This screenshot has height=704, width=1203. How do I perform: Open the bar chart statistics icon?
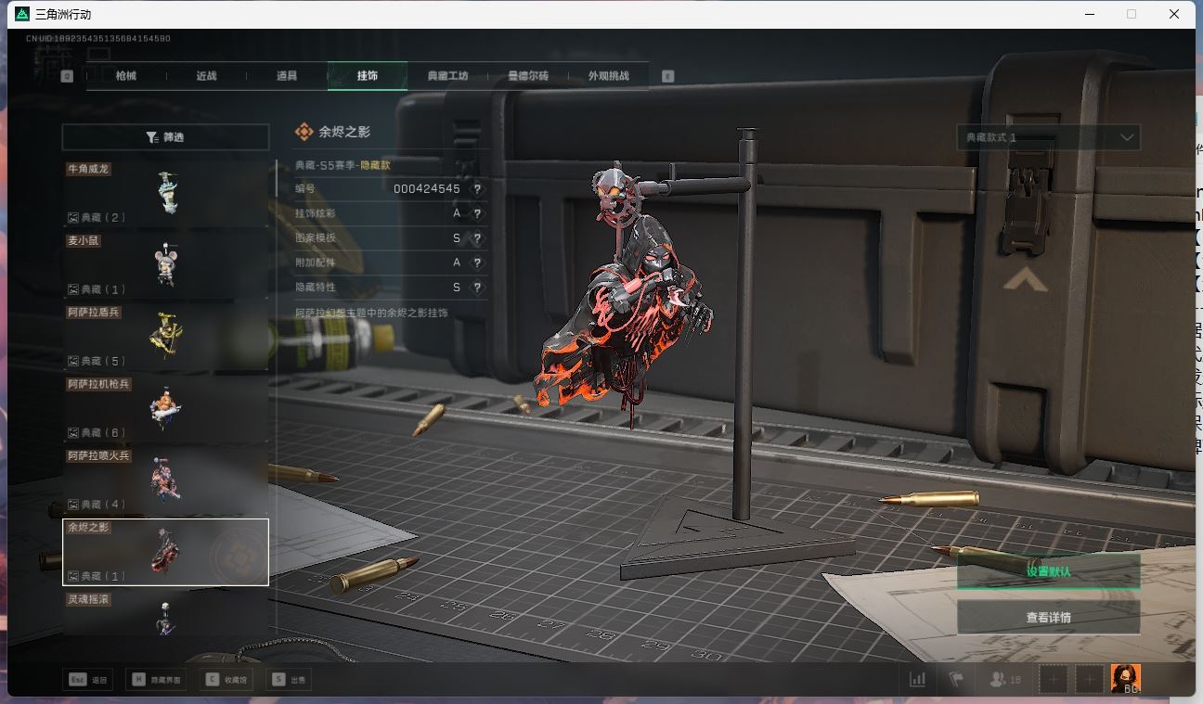917,680
